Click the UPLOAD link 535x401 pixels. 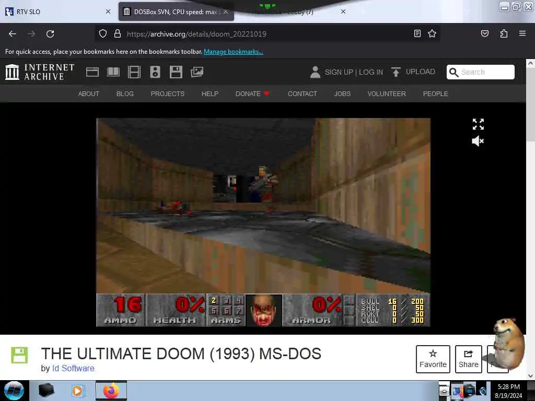[x=421, y=72]
